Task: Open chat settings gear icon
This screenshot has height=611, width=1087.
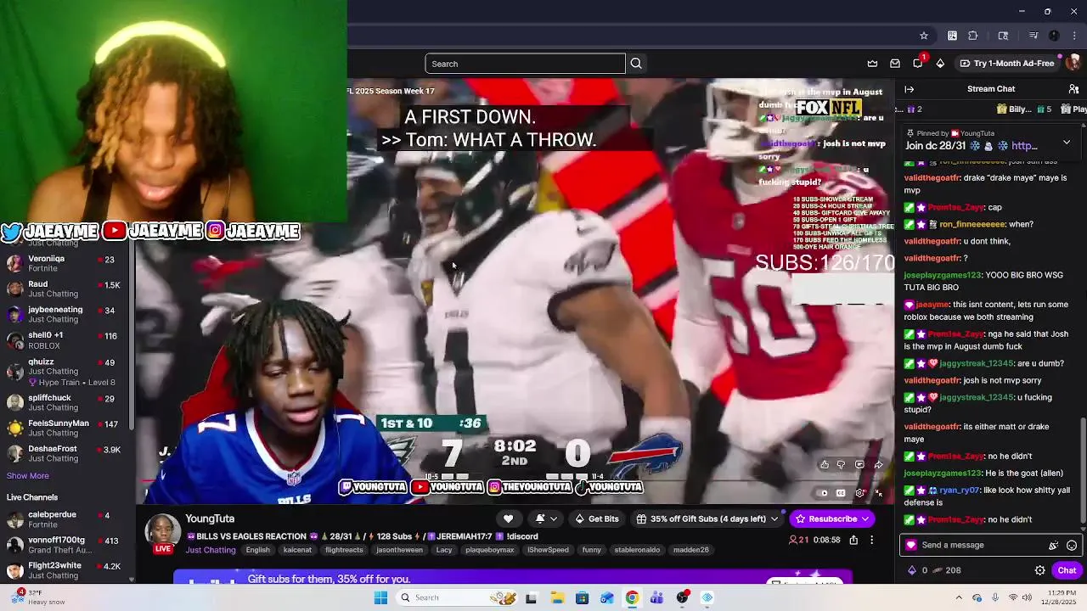Action: 1039,570
